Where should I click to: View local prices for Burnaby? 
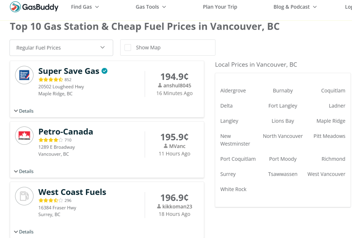(283, 91)
